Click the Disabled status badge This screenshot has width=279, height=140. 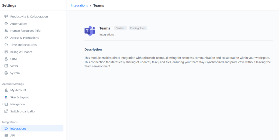click(x=120, y=28)
